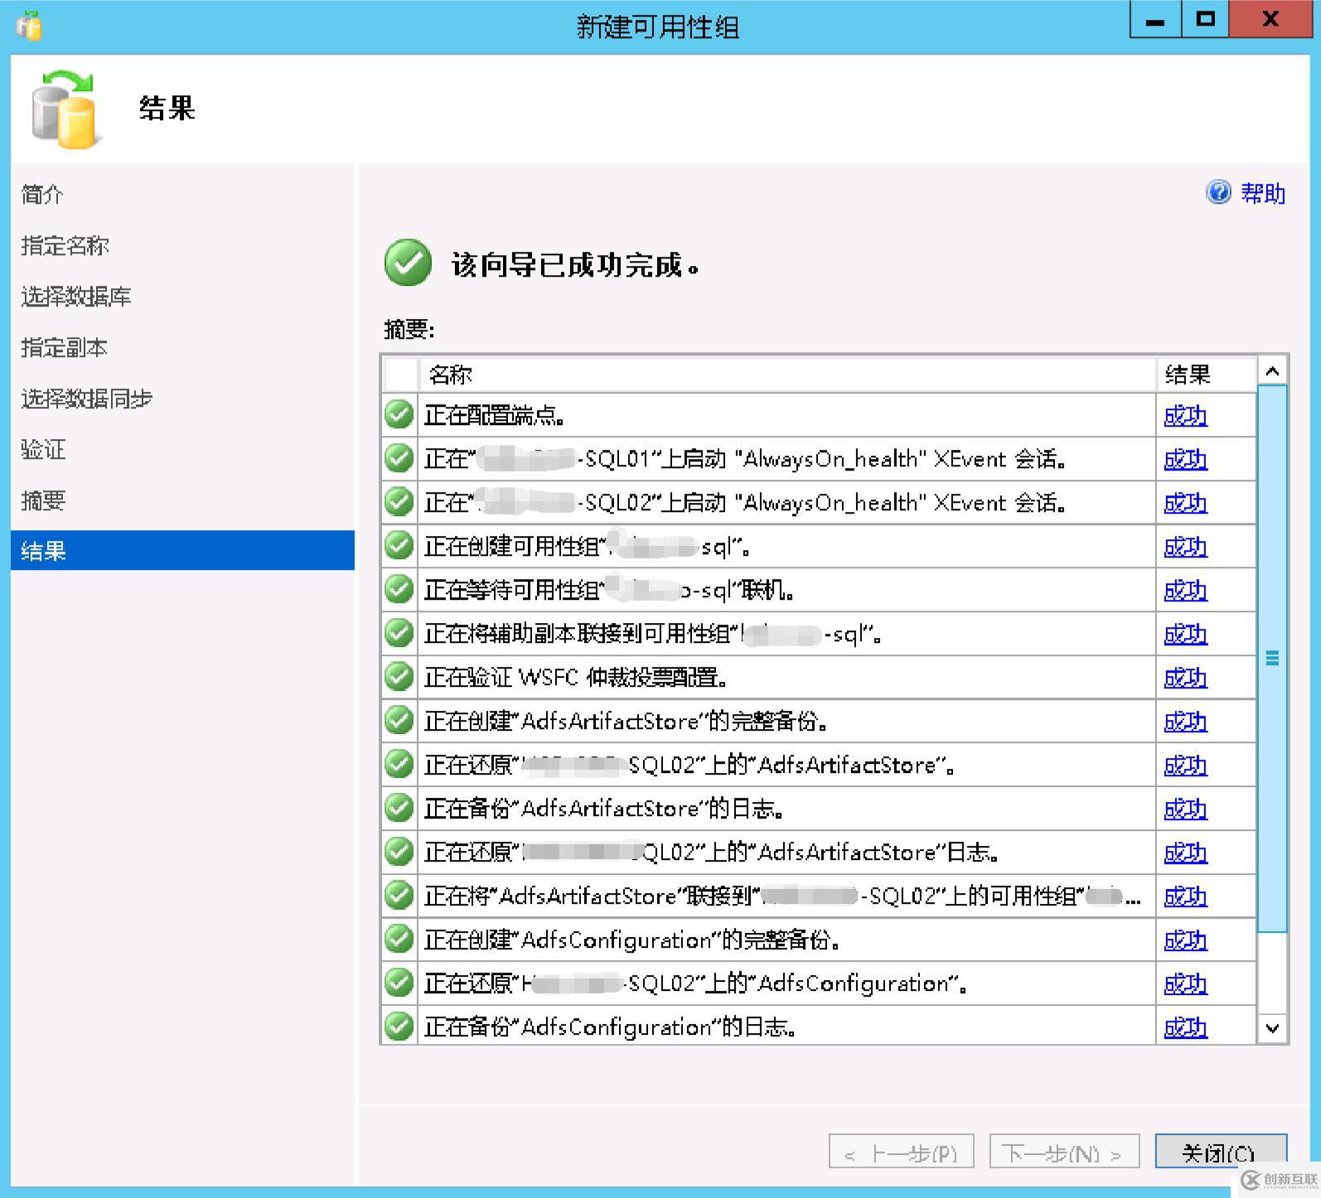This screenshot has width=1321, height=1198.
Task: Select the 选择数据库 wizard step
Action: point(76,297)
